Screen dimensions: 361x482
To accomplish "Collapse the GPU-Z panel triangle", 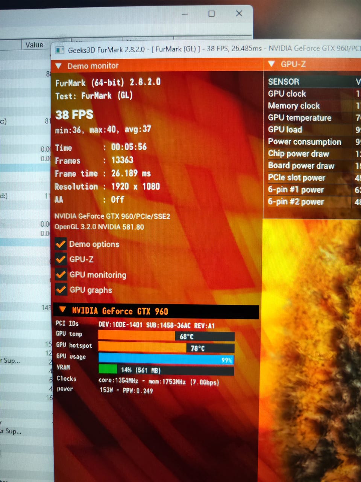I will [x=272, y=64].
